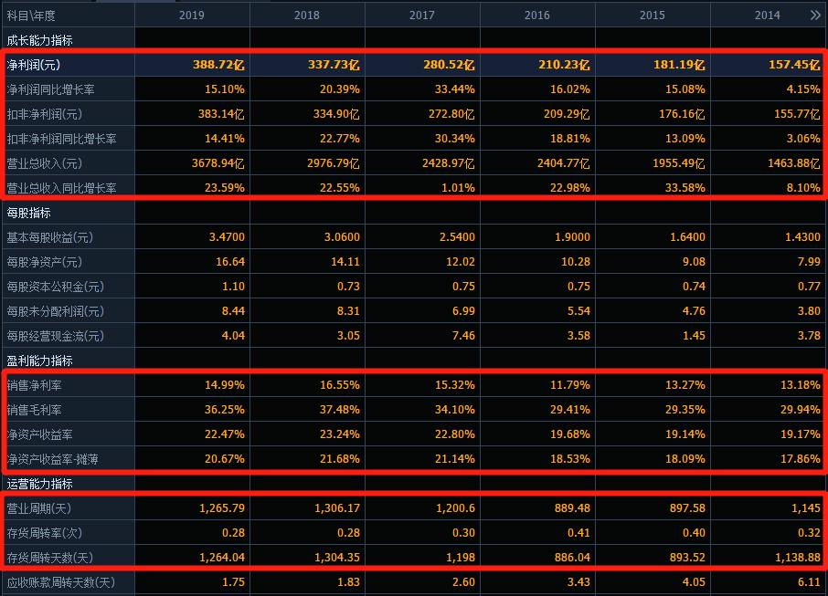
Task: Open the 净利润(元) row label
Action: pyautogui.click(x=34, y=65)
